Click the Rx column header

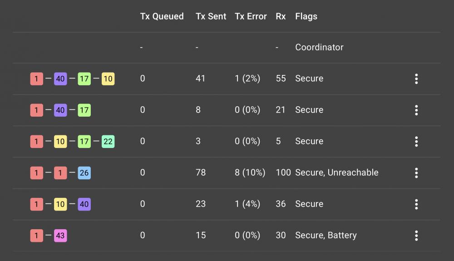click(281, 16)
